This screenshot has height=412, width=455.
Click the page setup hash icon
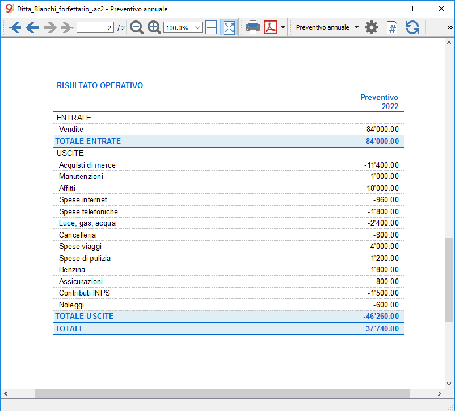pos(391,28)
